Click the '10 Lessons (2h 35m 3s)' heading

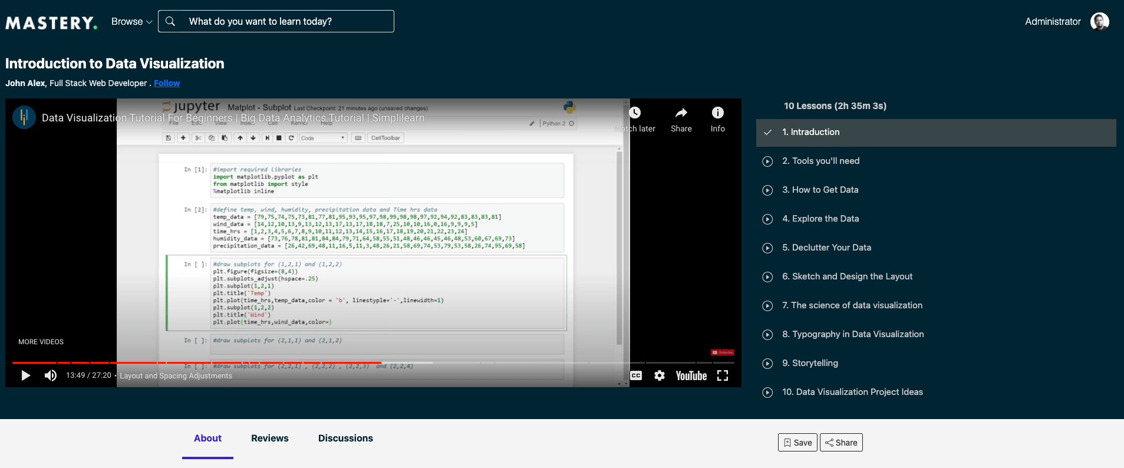pos(835,106)
